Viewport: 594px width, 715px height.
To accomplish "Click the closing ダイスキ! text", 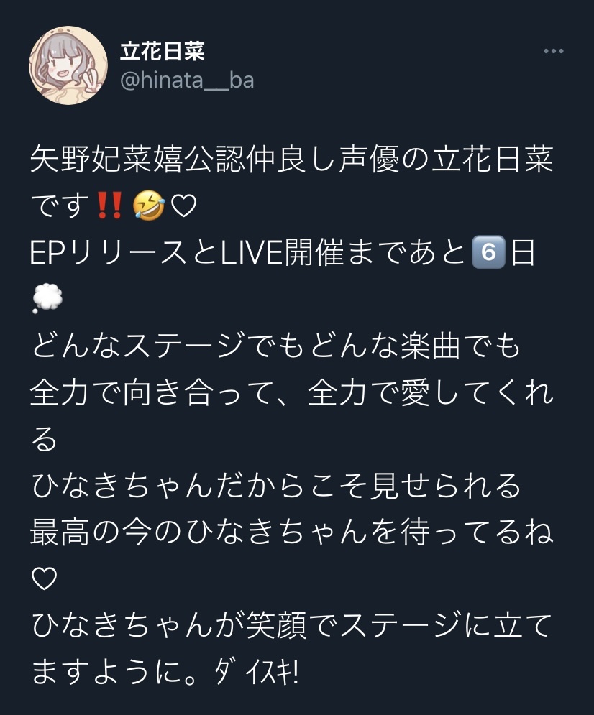I will [257, 672].
